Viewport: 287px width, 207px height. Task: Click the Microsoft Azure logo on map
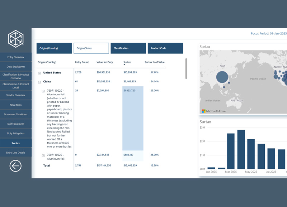click(214, 111)
